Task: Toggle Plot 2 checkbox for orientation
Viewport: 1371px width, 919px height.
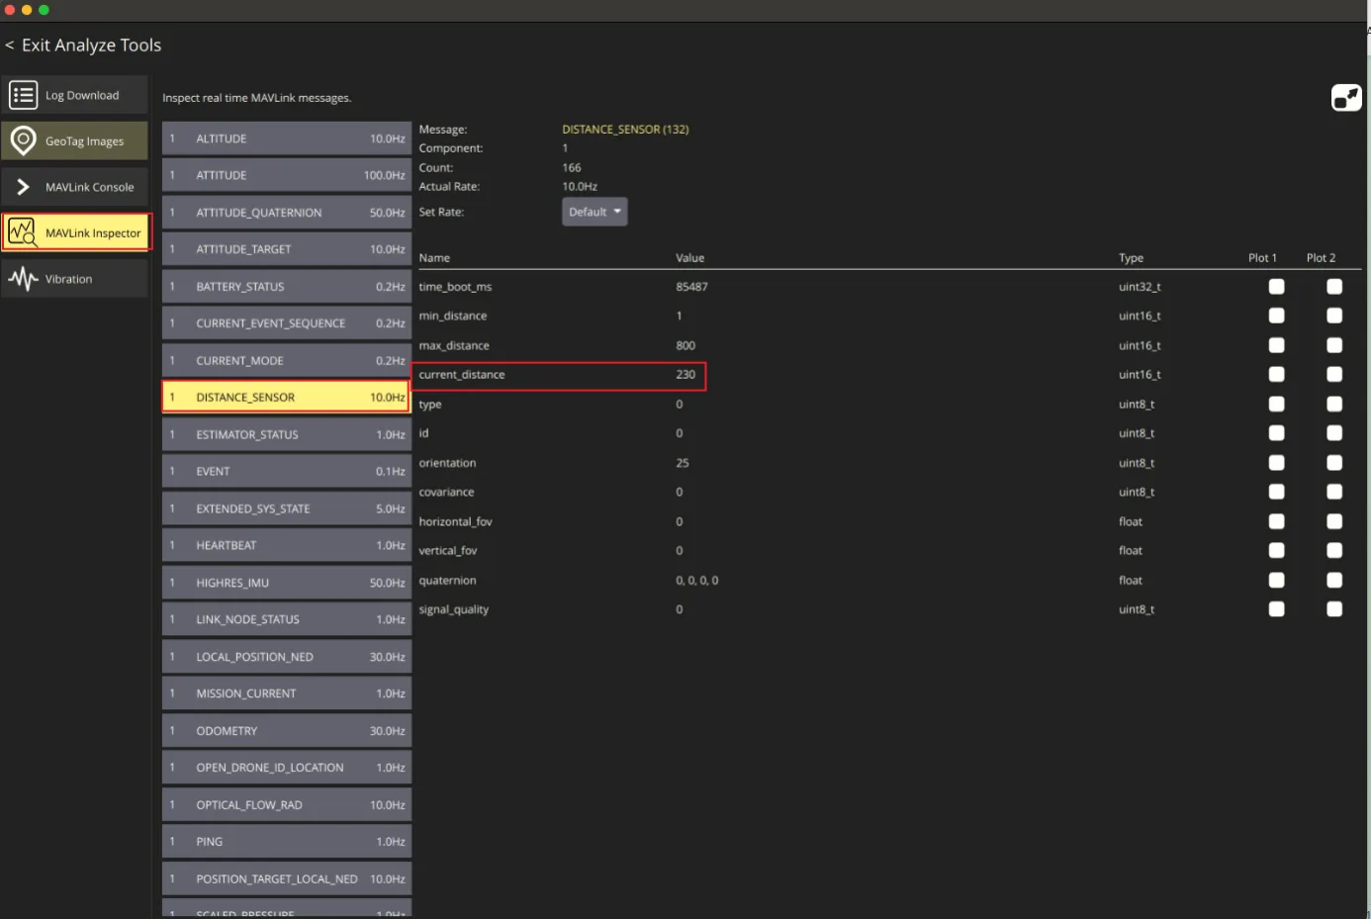Action: coord(1334,462)
